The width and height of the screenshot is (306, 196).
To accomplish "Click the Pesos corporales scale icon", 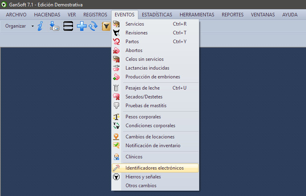I will (x=116, y=117).
